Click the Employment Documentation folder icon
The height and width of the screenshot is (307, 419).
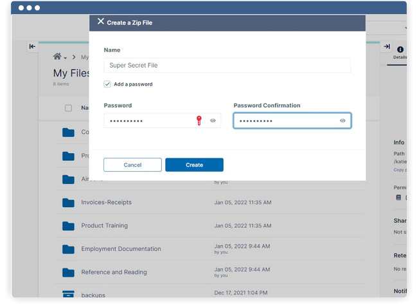click(x=68, y=249)
